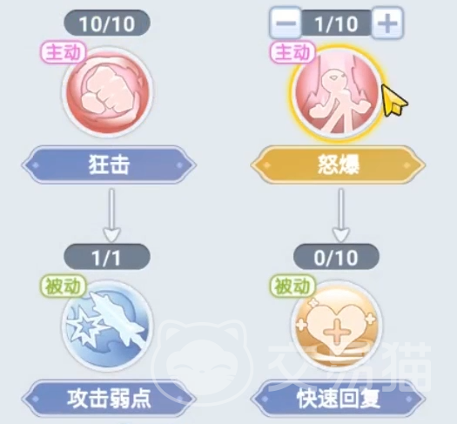Click the 攻击弱点 name banner
The image size is (457, 424).
click(x=109, y=399)
